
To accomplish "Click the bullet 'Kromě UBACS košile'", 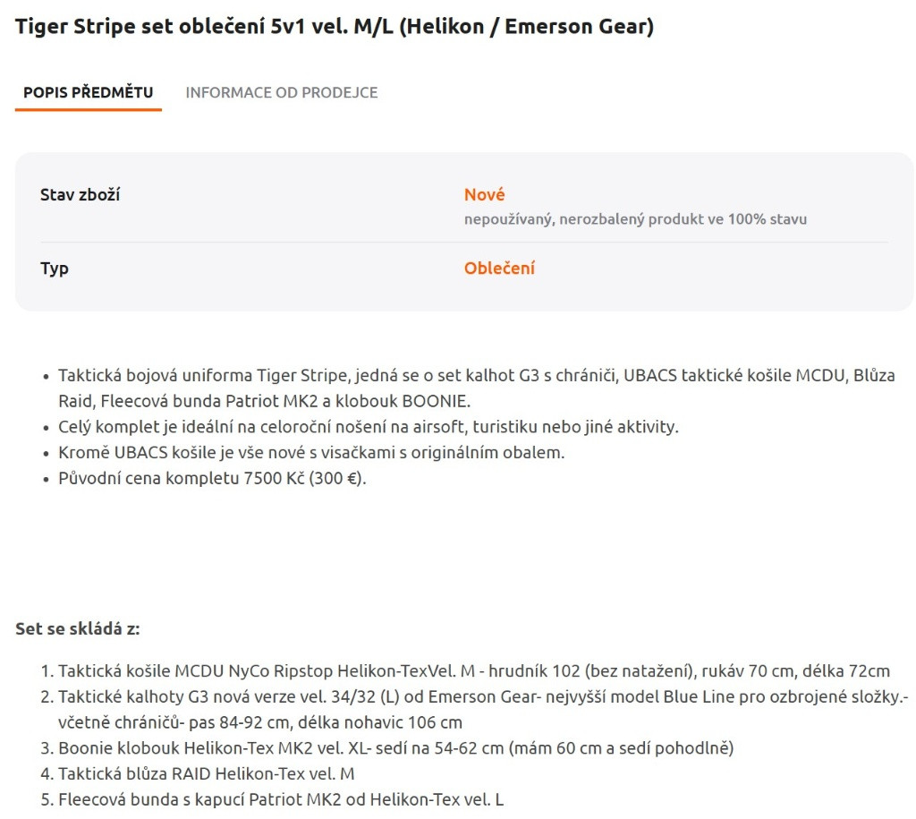I will pos(311,452).
